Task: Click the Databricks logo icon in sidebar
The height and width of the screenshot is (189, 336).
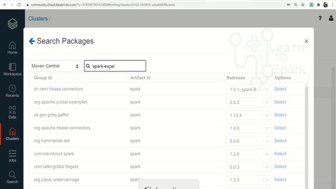Action: click(13, 24)
